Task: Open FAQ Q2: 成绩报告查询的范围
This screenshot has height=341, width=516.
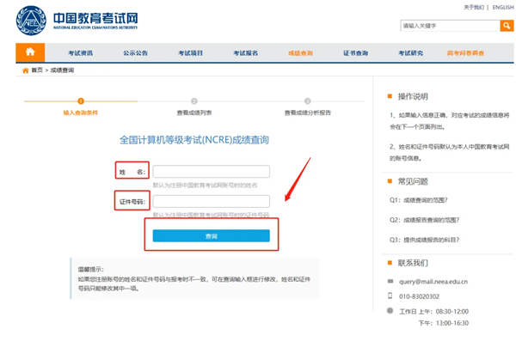Action: pyautogui.click(x=424, y=220)
